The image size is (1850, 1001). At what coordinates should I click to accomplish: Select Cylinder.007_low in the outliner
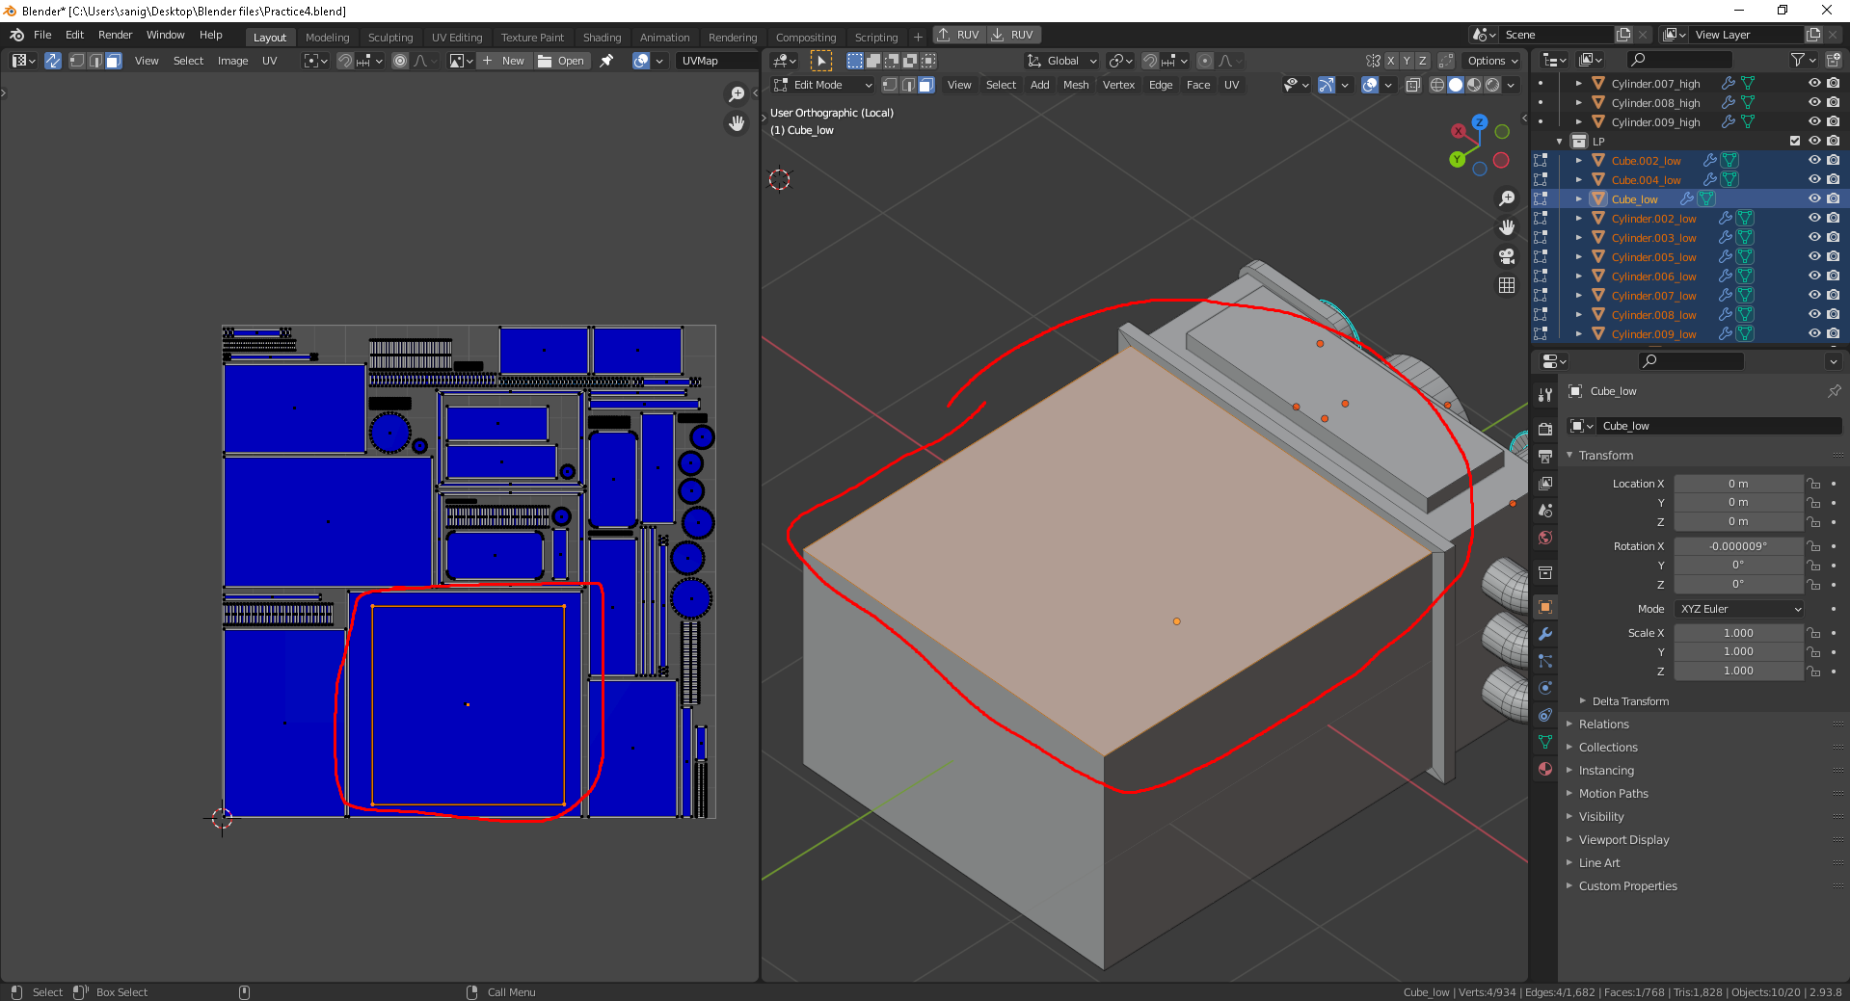pos(1653,296)
